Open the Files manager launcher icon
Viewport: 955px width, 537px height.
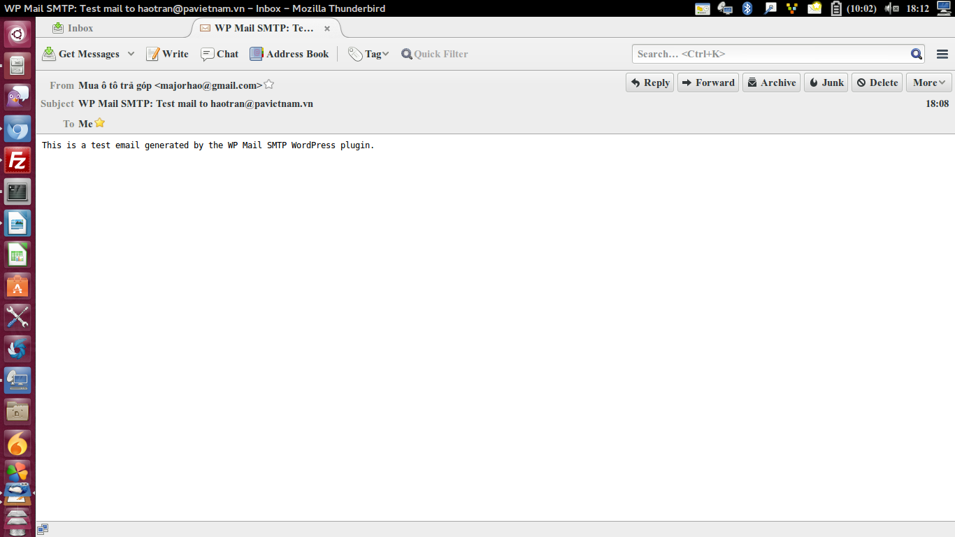pyautogui.click(x=17, y=66)
